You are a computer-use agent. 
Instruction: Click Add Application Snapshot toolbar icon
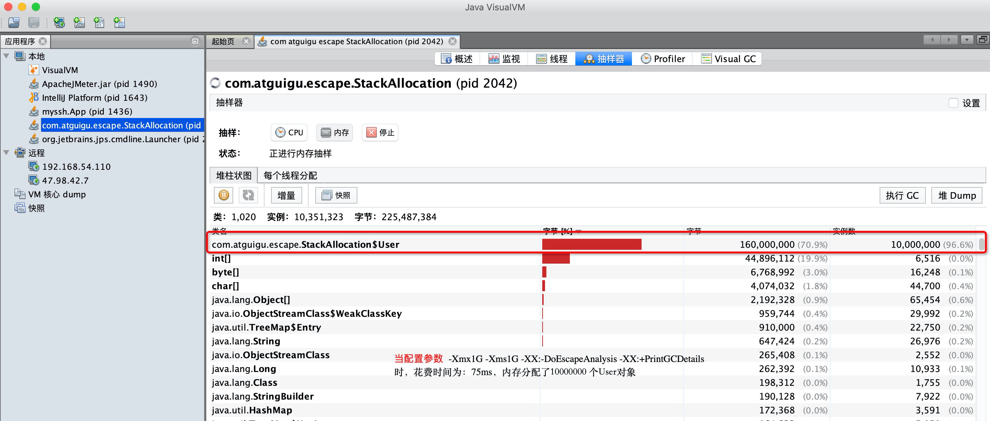coord(119,22)
